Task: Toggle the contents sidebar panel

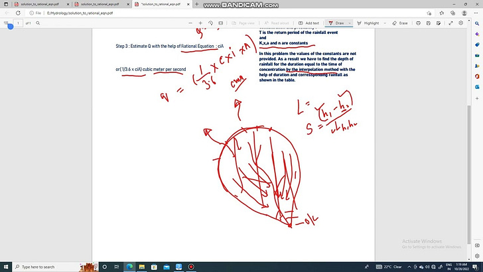Action: pyautogui.click(x=6, y=23)
